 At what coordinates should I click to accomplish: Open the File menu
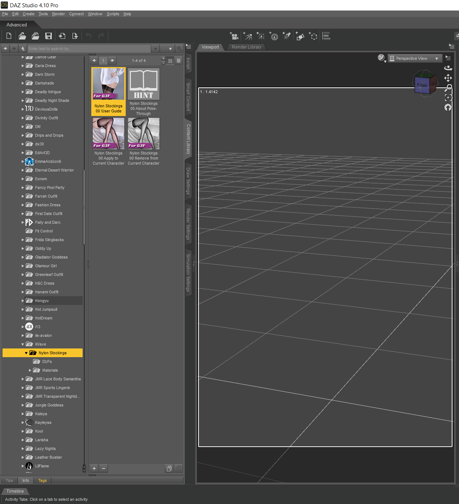point(5,14)
